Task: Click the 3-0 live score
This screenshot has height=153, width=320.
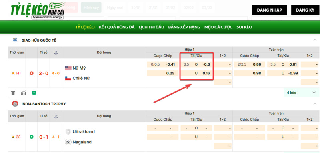Action: pos(44,74)
